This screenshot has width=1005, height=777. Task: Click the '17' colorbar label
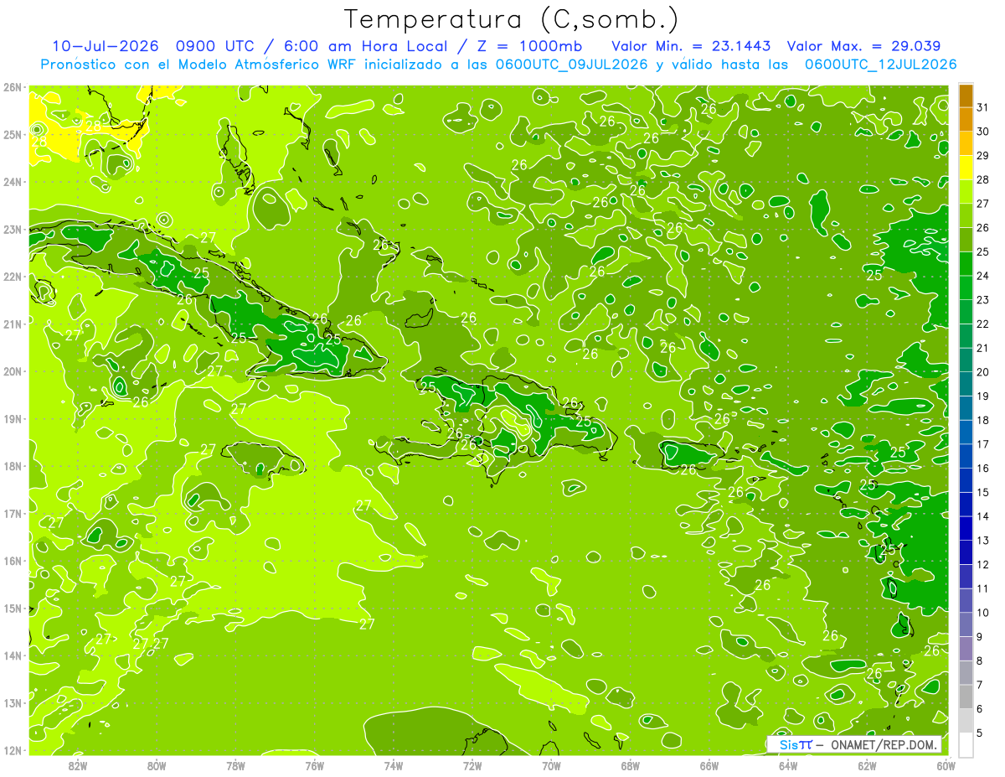click(982, 443)
